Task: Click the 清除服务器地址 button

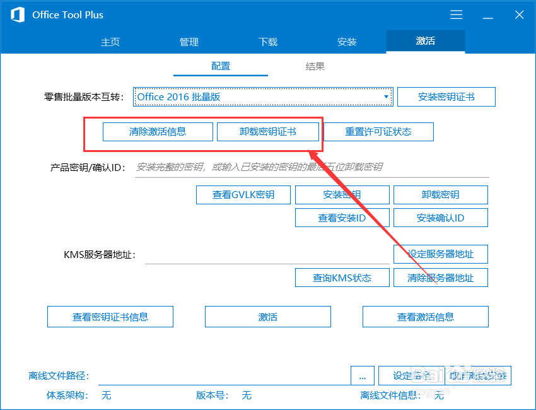Action: click(441, 278)
